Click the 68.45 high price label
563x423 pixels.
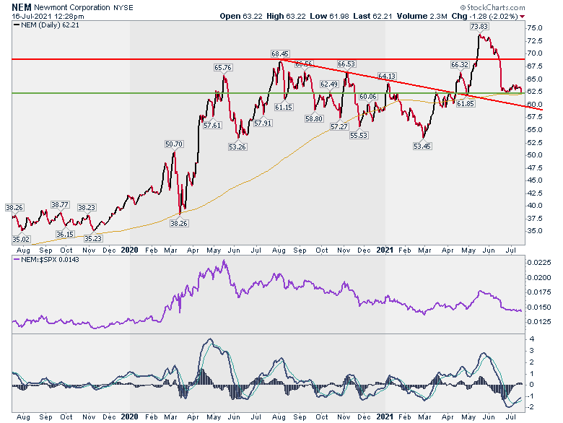pyautogui.click(x=280, y=54)
